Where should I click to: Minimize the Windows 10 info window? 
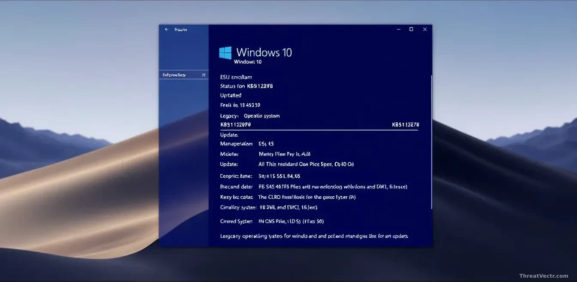[x=398, y=29]
